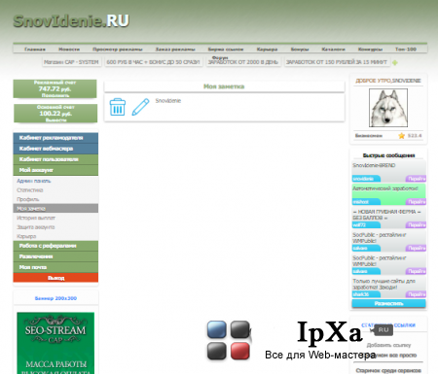Screen dimensions: 438x374
Task: Collapse the Мой аккаунт section
Action: (55, 170)
